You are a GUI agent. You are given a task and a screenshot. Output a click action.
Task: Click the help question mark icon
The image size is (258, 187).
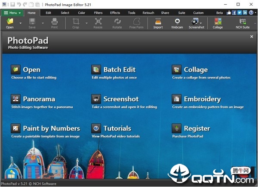pos(251,13)
